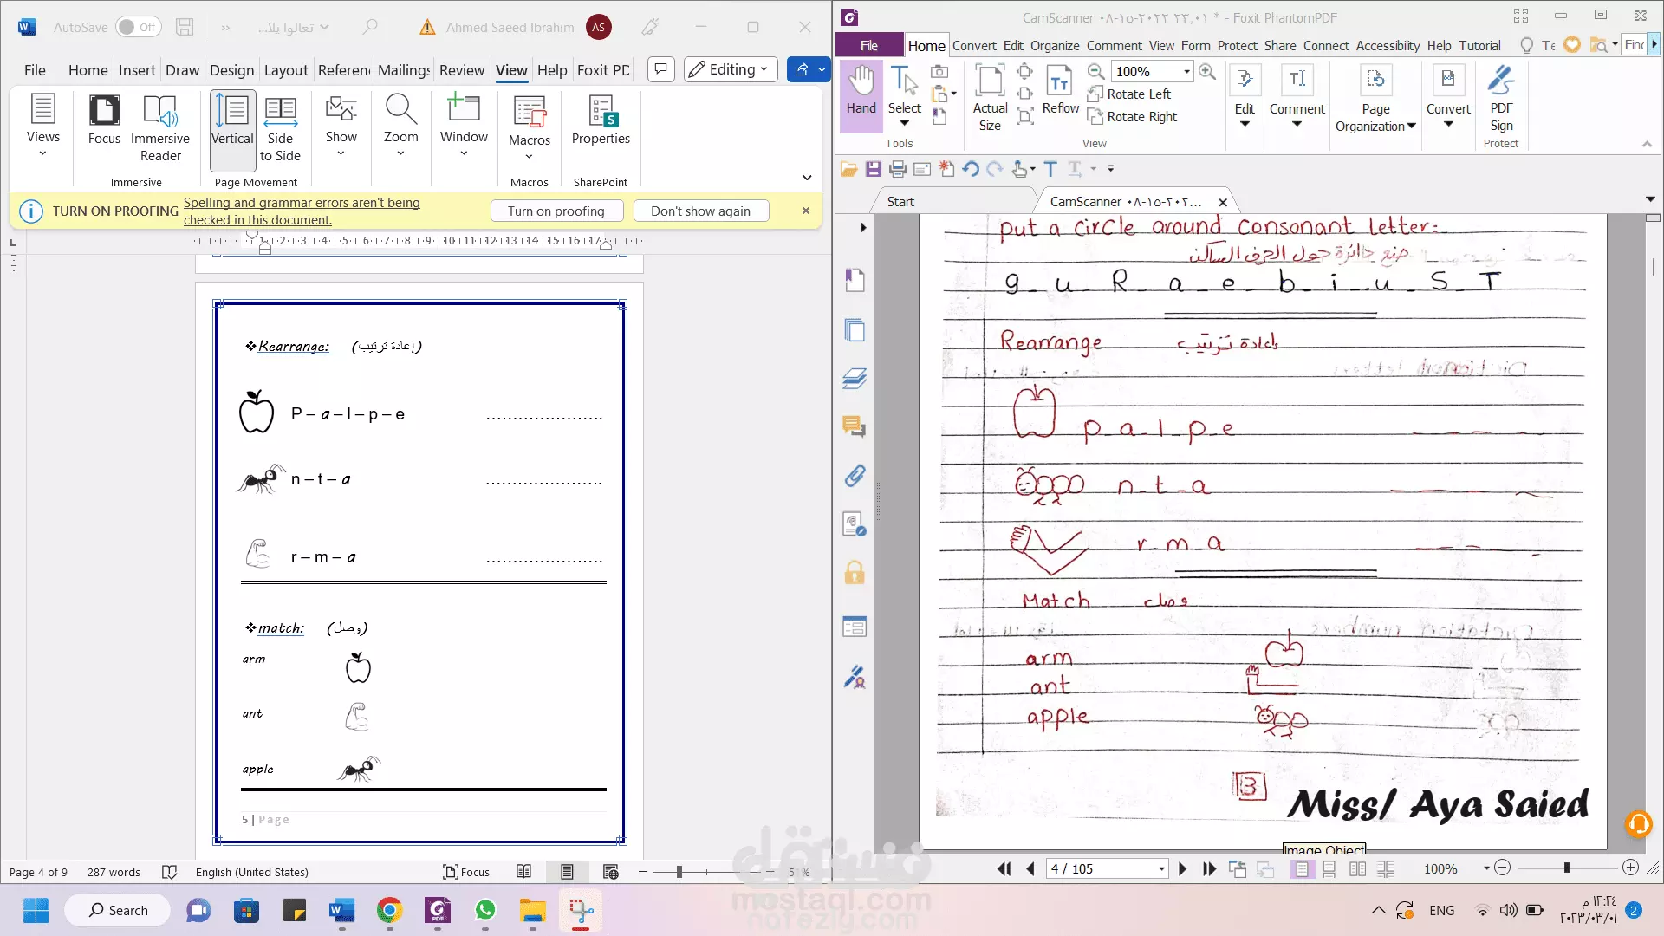The height and width of the screenshot is (936, 1664).
Task: Toggle Side to Side page movement
Action: (280, 129)
